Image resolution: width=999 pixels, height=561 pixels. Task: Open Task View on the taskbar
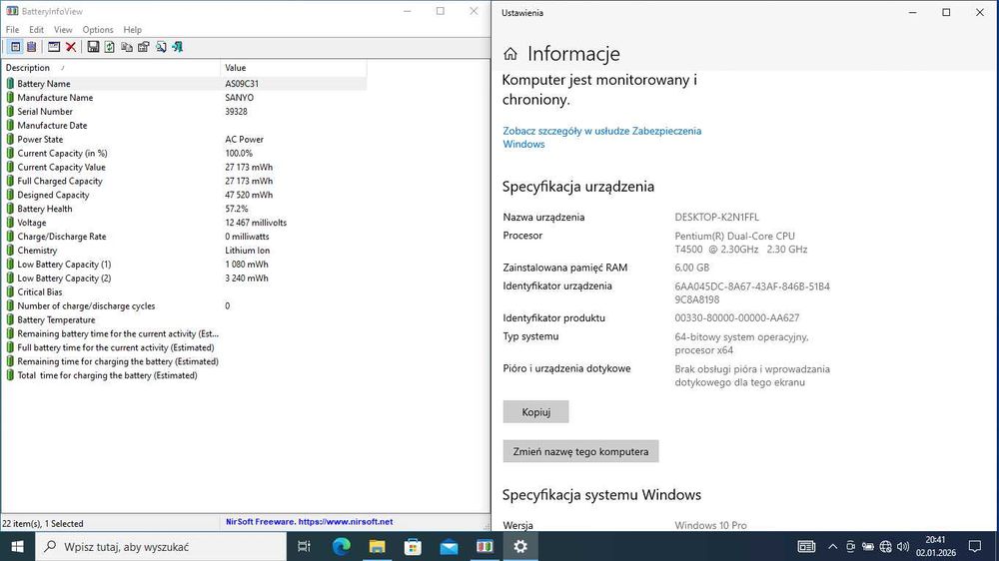tap(304, 546)
